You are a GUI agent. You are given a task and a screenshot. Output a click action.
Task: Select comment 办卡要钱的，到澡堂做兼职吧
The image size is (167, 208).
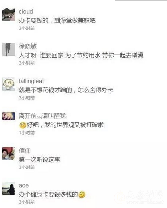[x=57, y=21]
